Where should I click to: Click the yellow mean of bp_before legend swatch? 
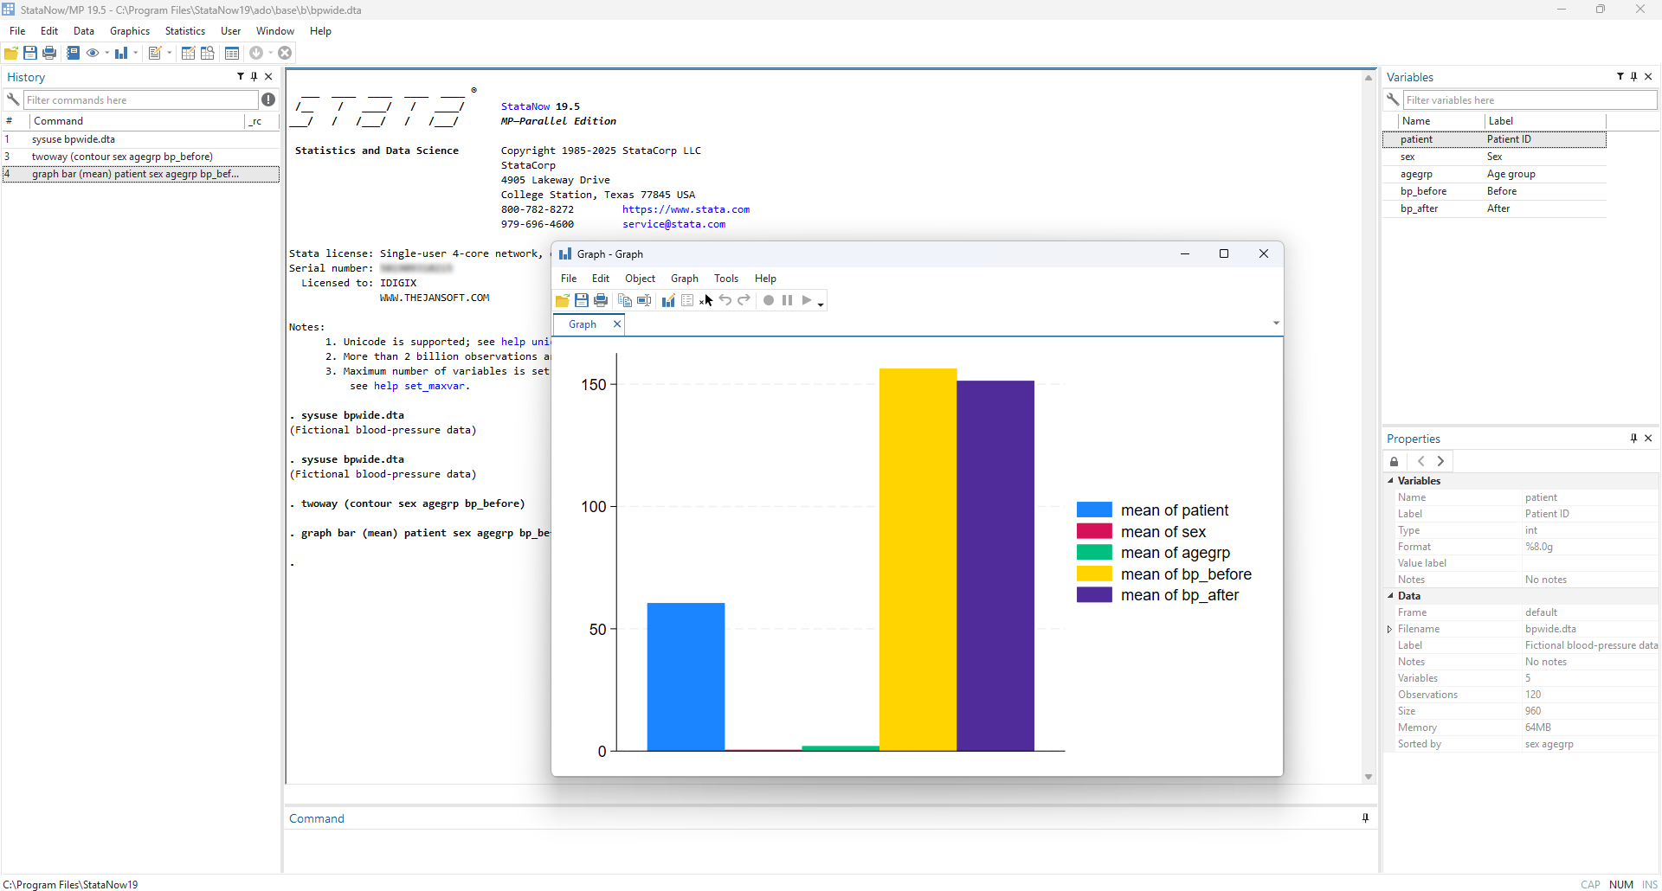pos(1094,574)
